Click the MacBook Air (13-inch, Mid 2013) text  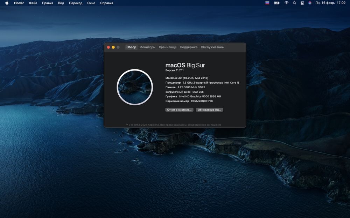pyautogui.click(x=187, y=78)
